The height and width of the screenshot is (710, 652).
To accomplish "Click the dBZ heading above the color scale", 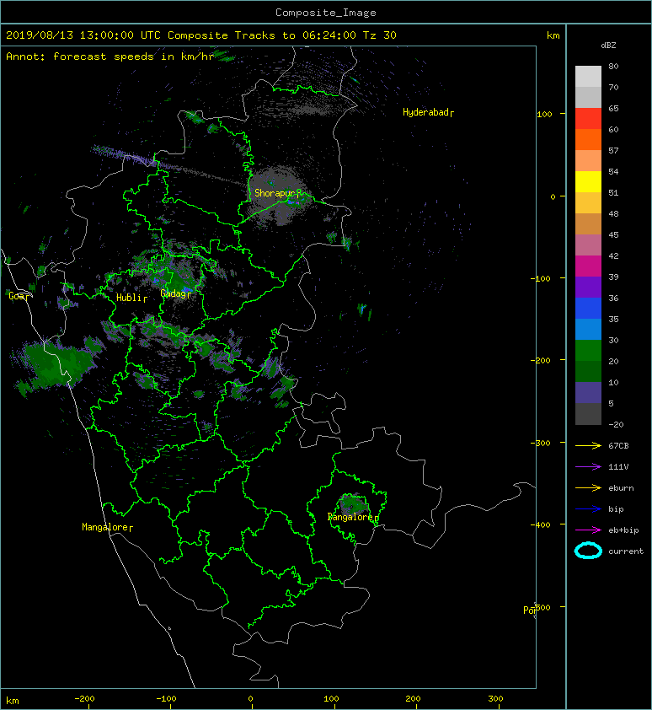I will tap(608, 46).
